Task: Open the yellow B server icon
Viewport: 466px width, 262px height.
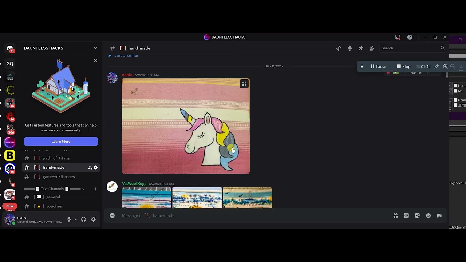Action: click(x=10, y=155)
